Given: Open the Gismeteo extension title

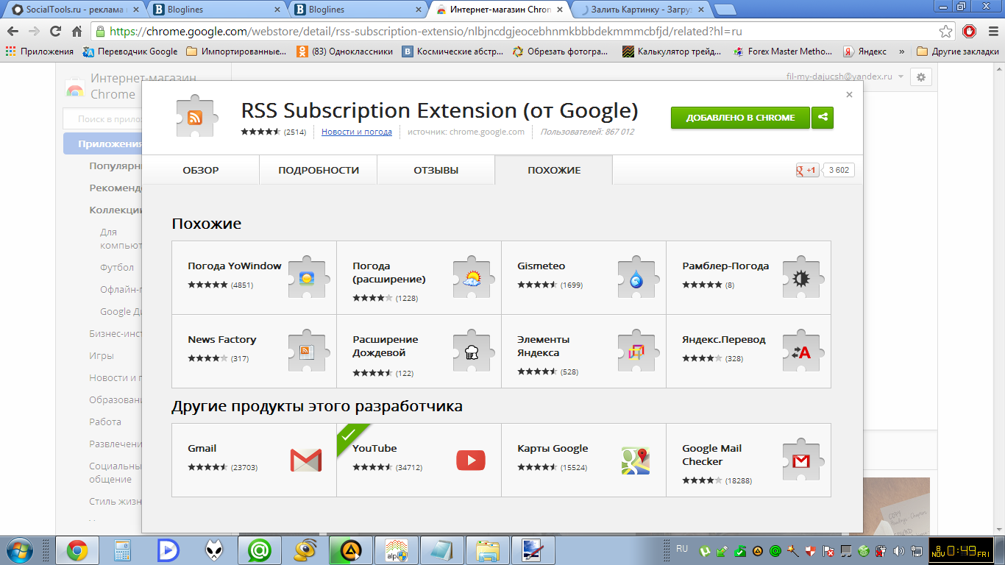Looking at the screenshot, I should (541, 266).
